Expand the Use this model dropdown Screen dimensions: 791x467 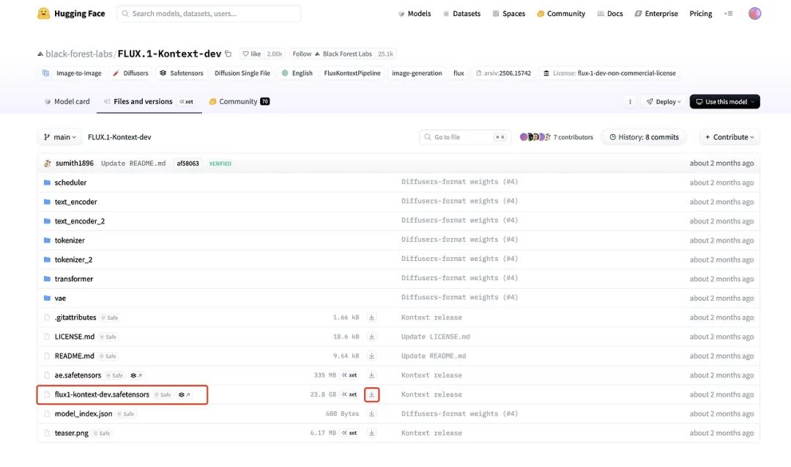724,101
